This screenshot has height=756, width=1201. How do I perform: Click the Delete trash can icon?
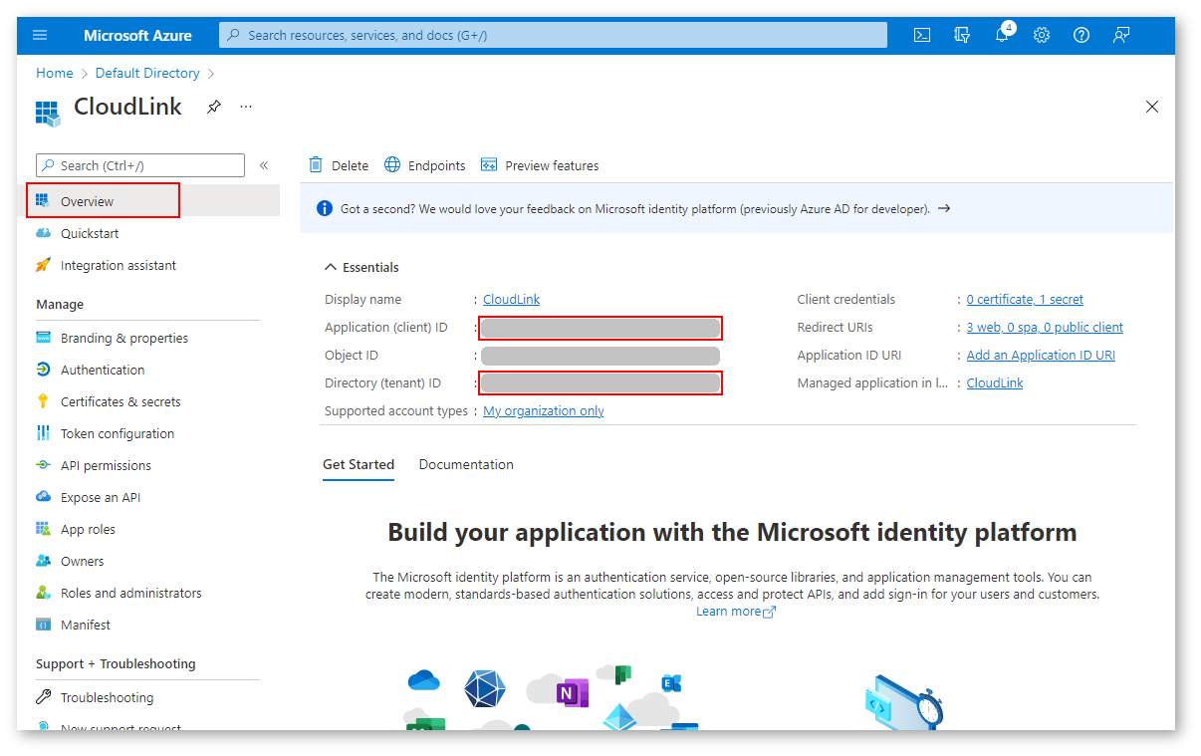(x=316, y=164)
